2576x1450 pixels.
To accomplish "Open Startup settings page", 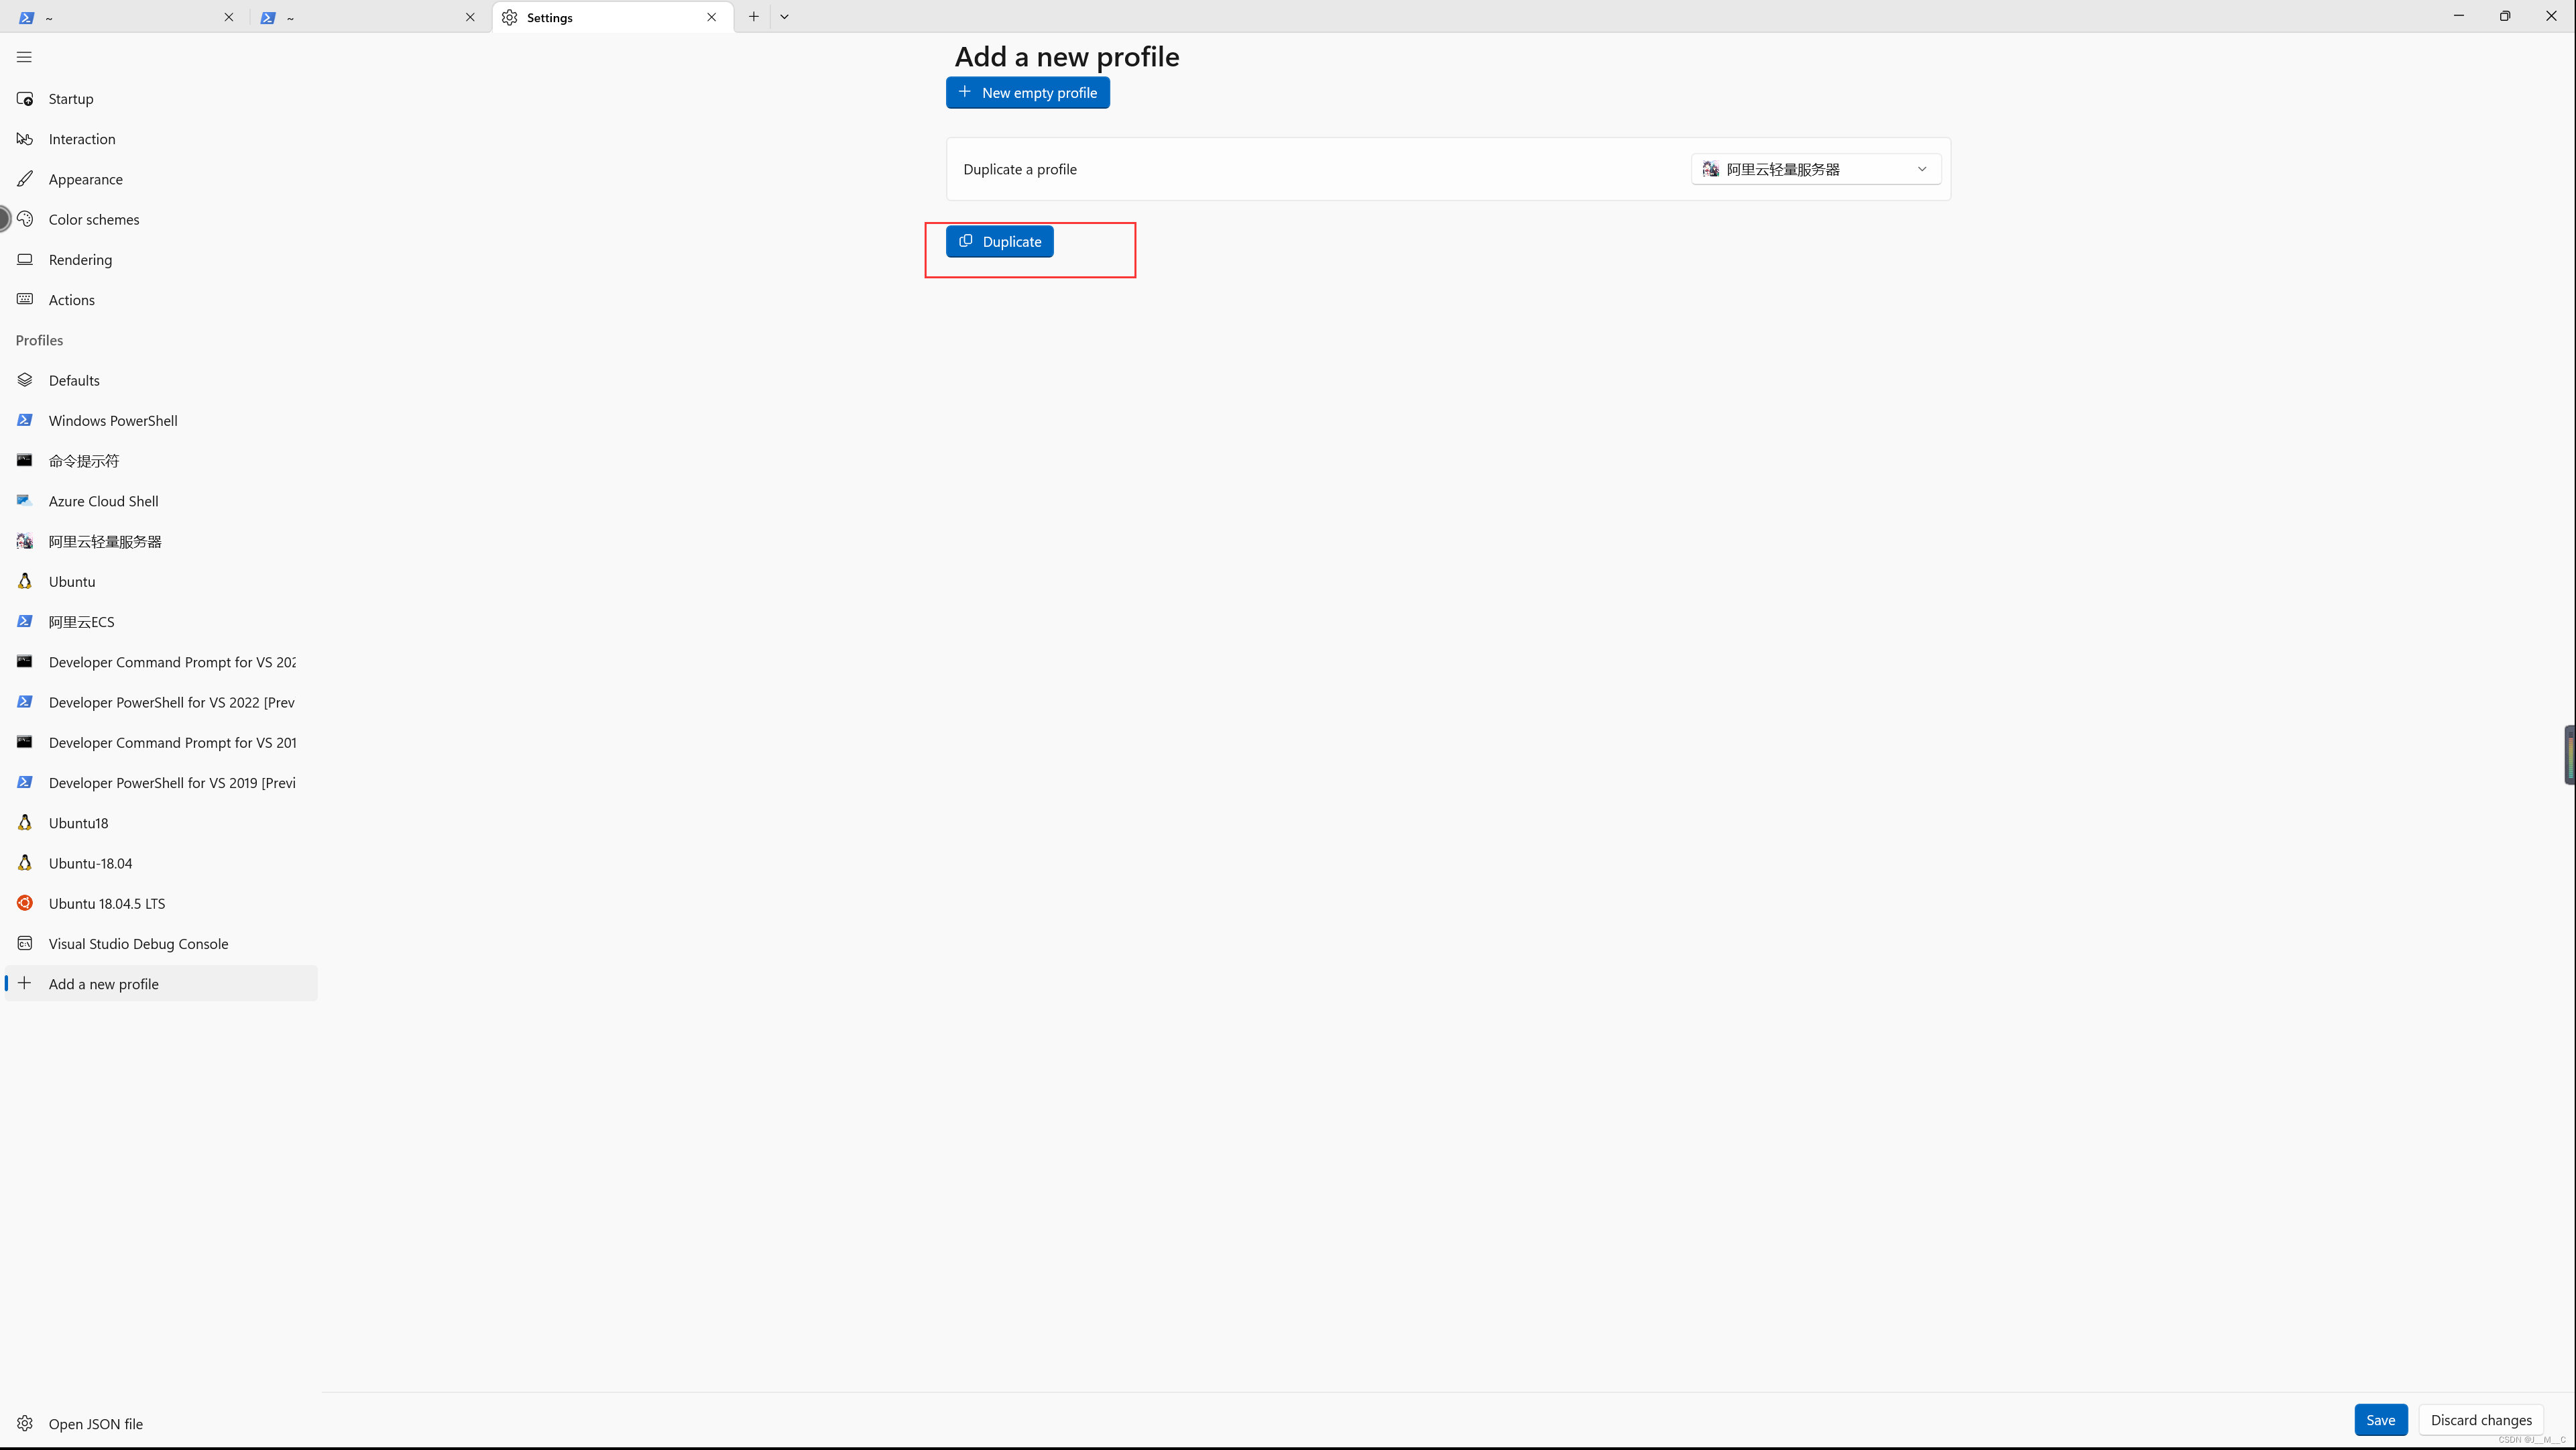I will tap(70, 99).
